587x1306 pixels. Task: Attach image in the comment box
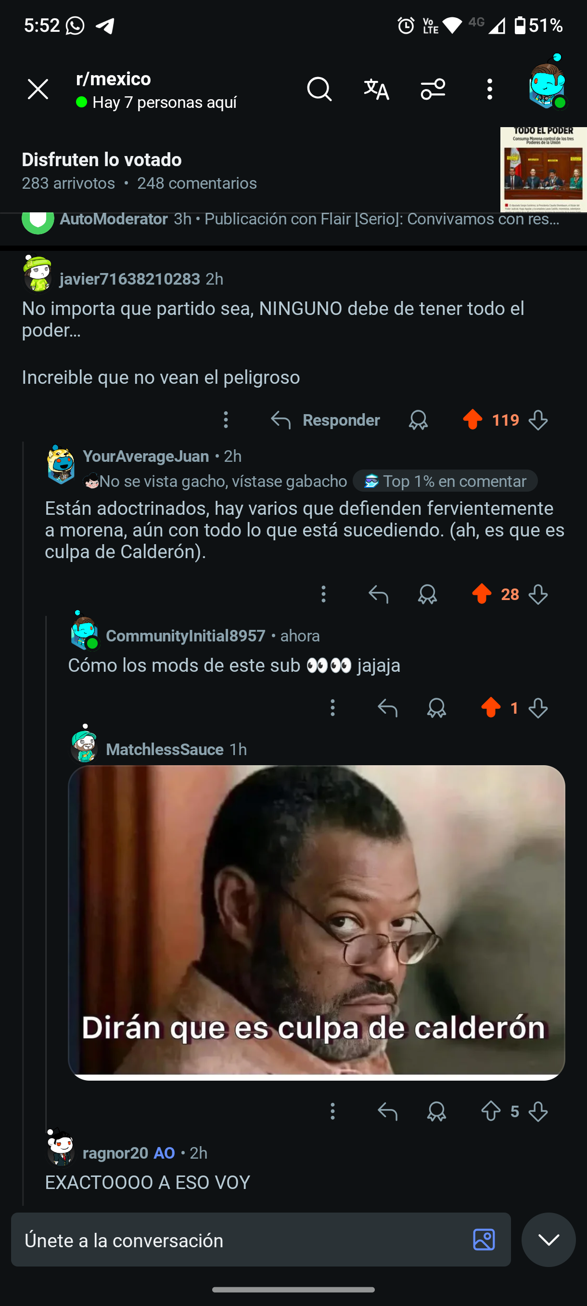click(x=484, y=1240)
